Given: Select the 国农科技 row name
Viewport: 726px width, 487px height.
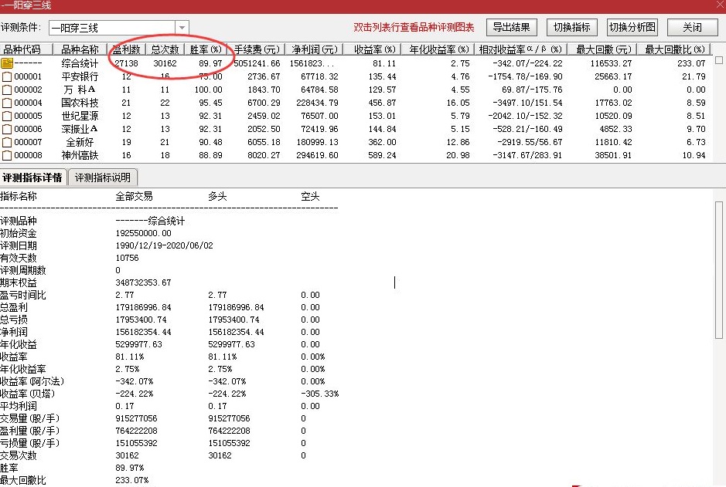Looking at the screenshot, I should pos(80,103).
